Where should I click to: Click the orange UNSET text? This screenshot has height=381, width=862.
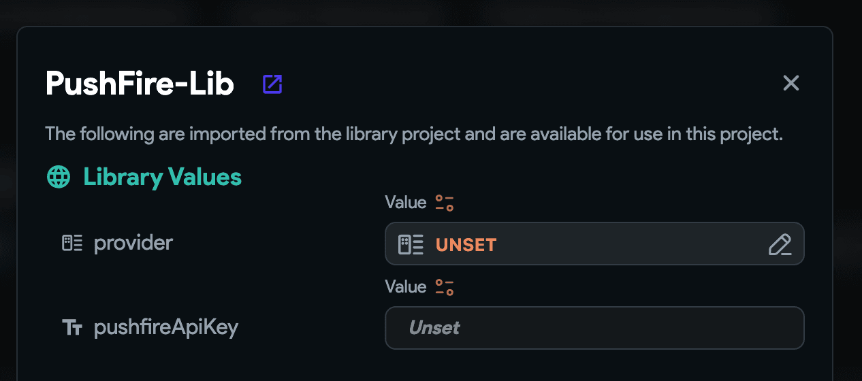[x=466, y=245]
